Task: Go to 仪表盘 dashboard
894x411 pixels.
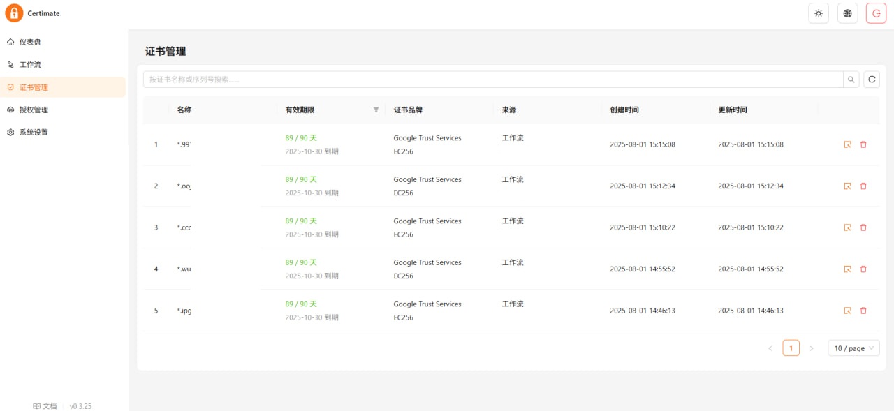Action: [x=30, y=42]
